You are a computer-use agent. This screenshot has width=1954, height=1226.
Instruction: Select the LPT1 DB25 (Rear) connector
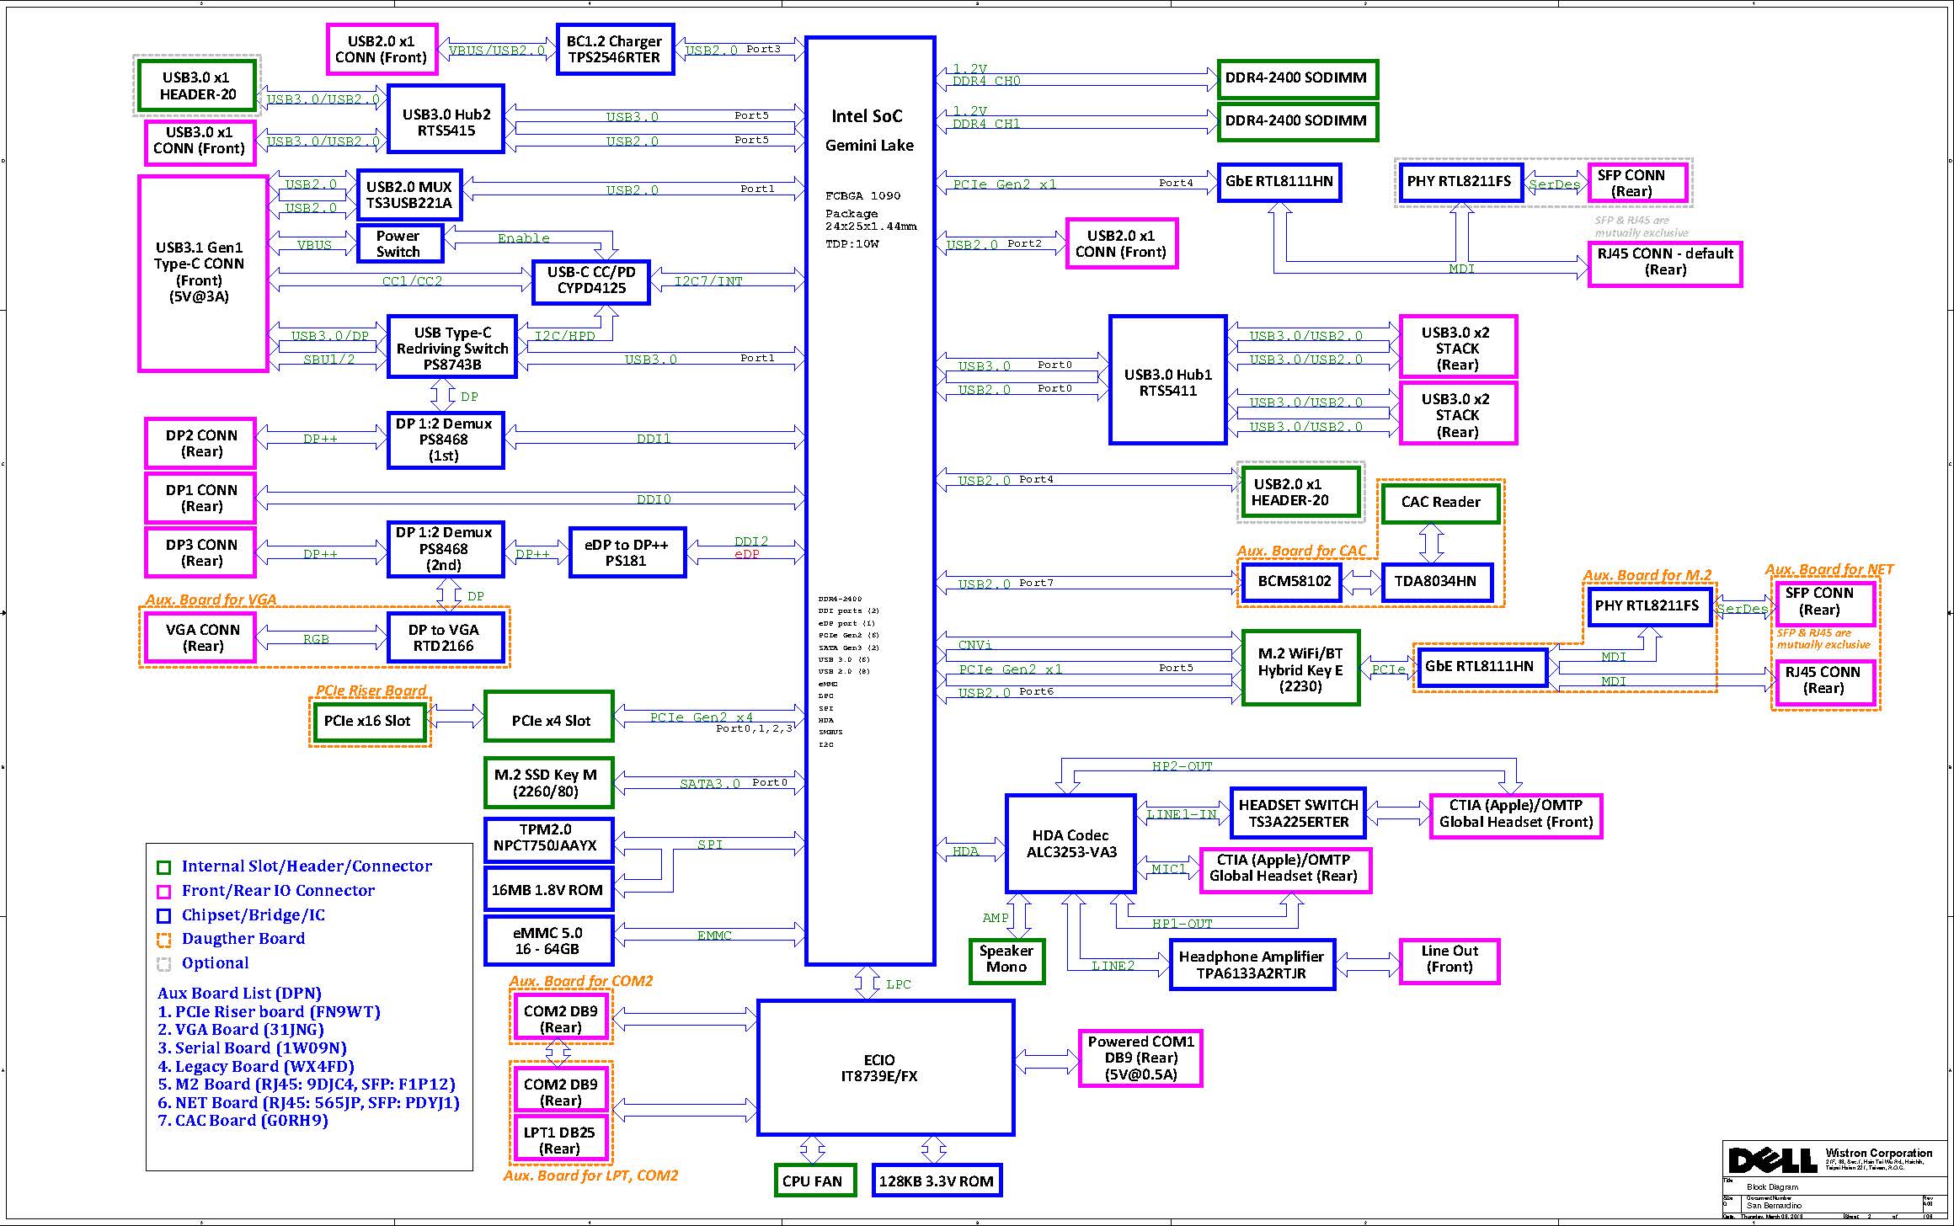560,1139
